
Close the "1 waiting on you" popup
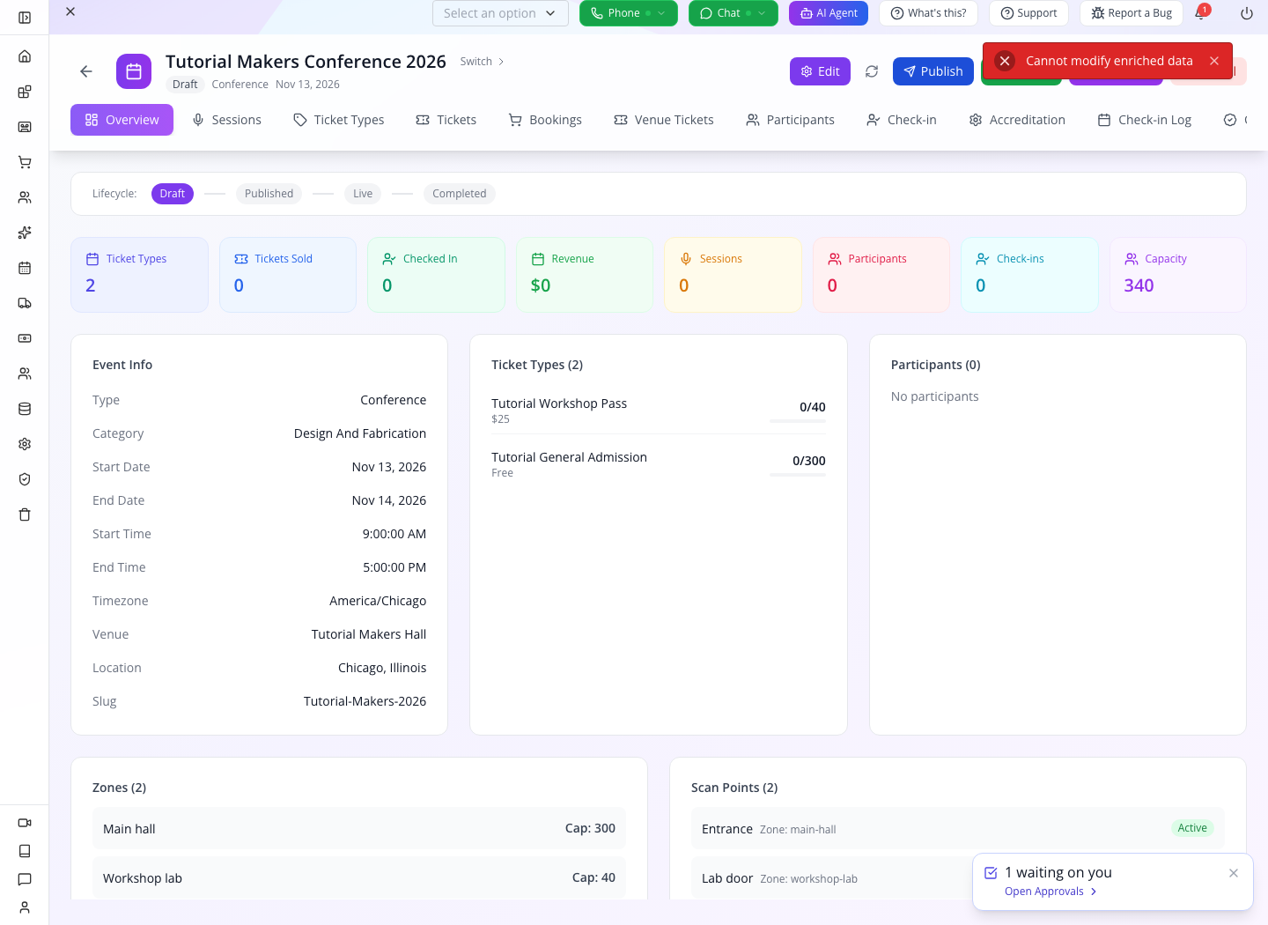click(1234, 873)
